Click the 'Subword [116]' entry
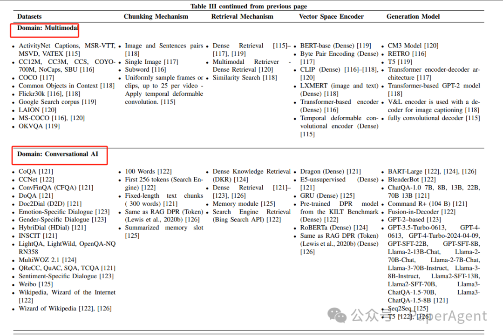 [145, 69]
